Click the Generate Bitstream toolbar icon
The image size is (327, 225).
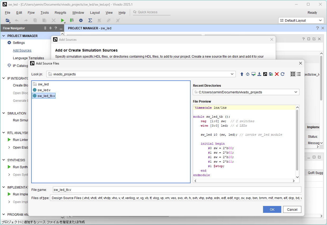[x=72, y=20]
